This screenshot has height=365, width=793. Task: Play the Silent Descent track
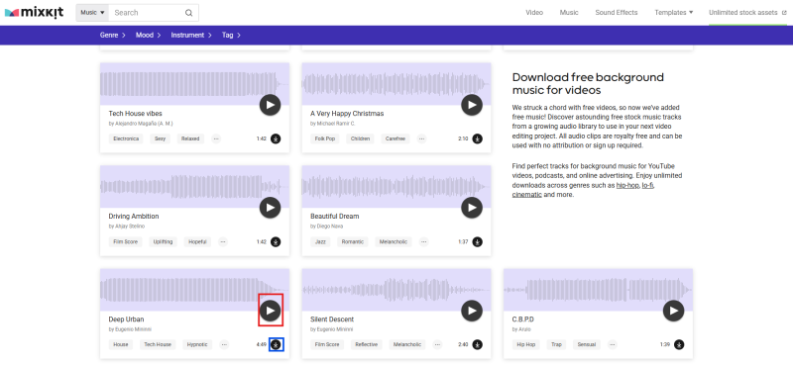pos(472,311)
